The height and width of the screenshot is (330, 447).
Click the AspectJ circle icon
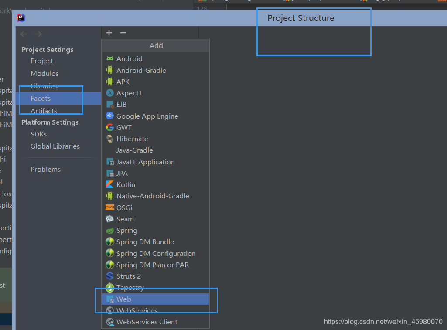pyautogui.click(x=110, y=93)
